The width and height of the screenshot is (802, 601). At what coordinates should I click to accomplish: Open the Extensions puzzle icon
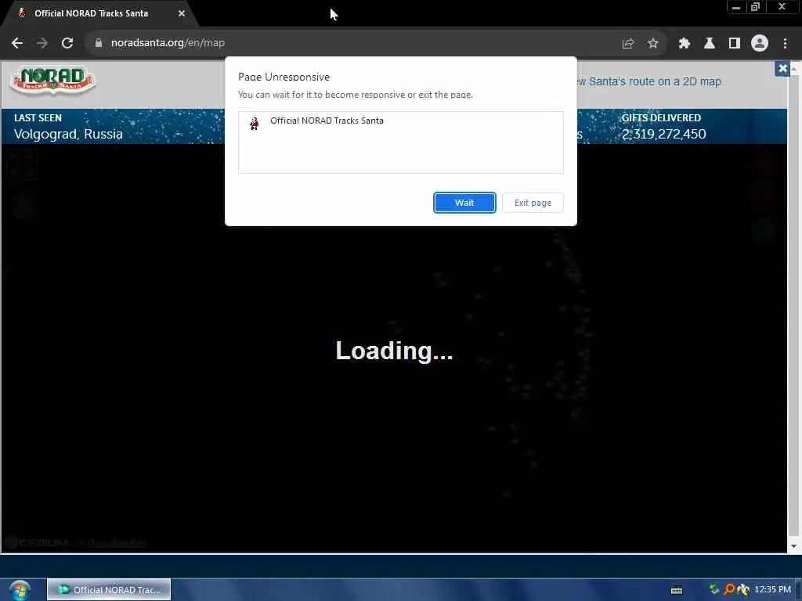(x=684, y=44)
